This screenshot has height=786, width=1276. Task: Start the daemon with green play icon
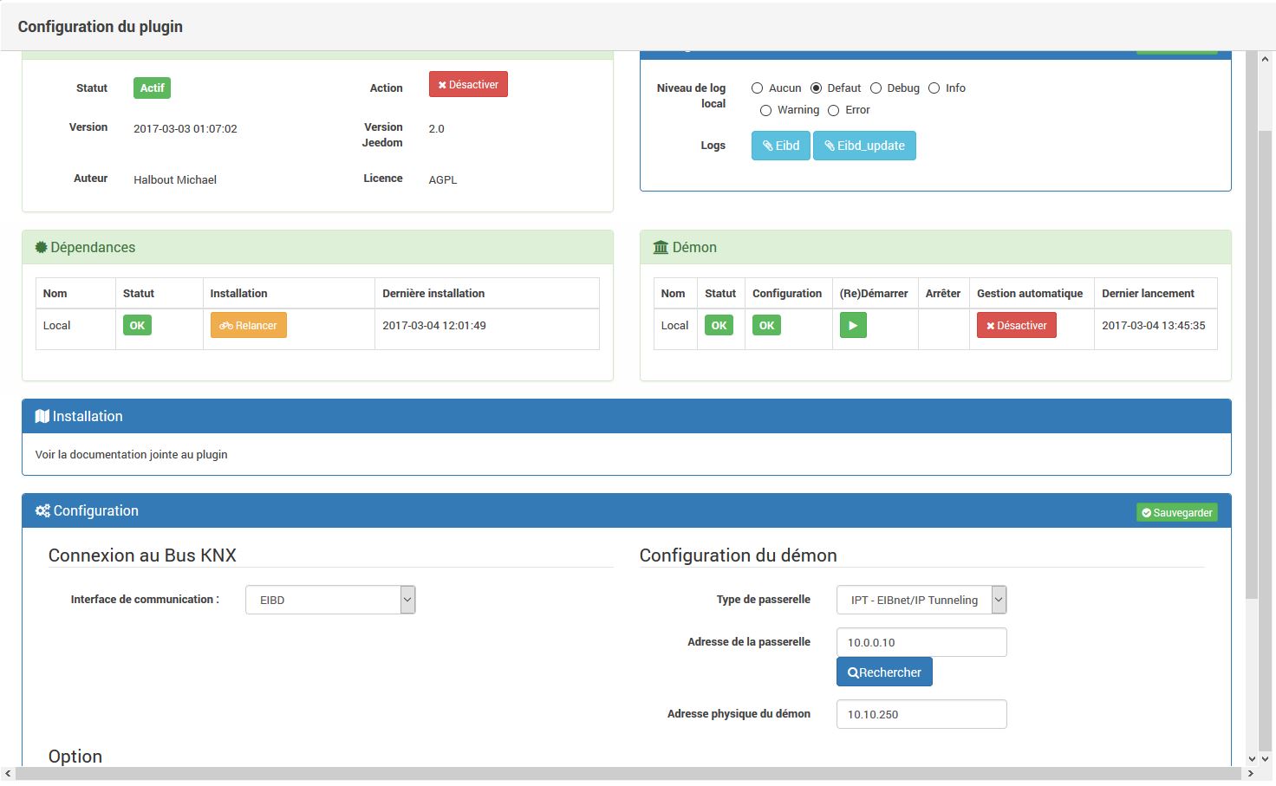(x=853, y=326)
